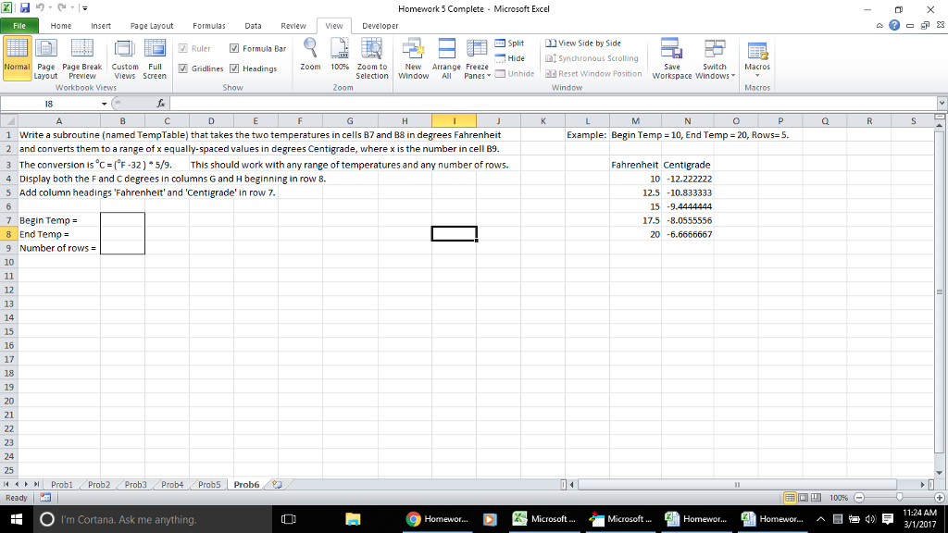Screen dimensions: 948x533
Task: Open the Zoom dialog via magnifier icon
Action: click(310, 57)
